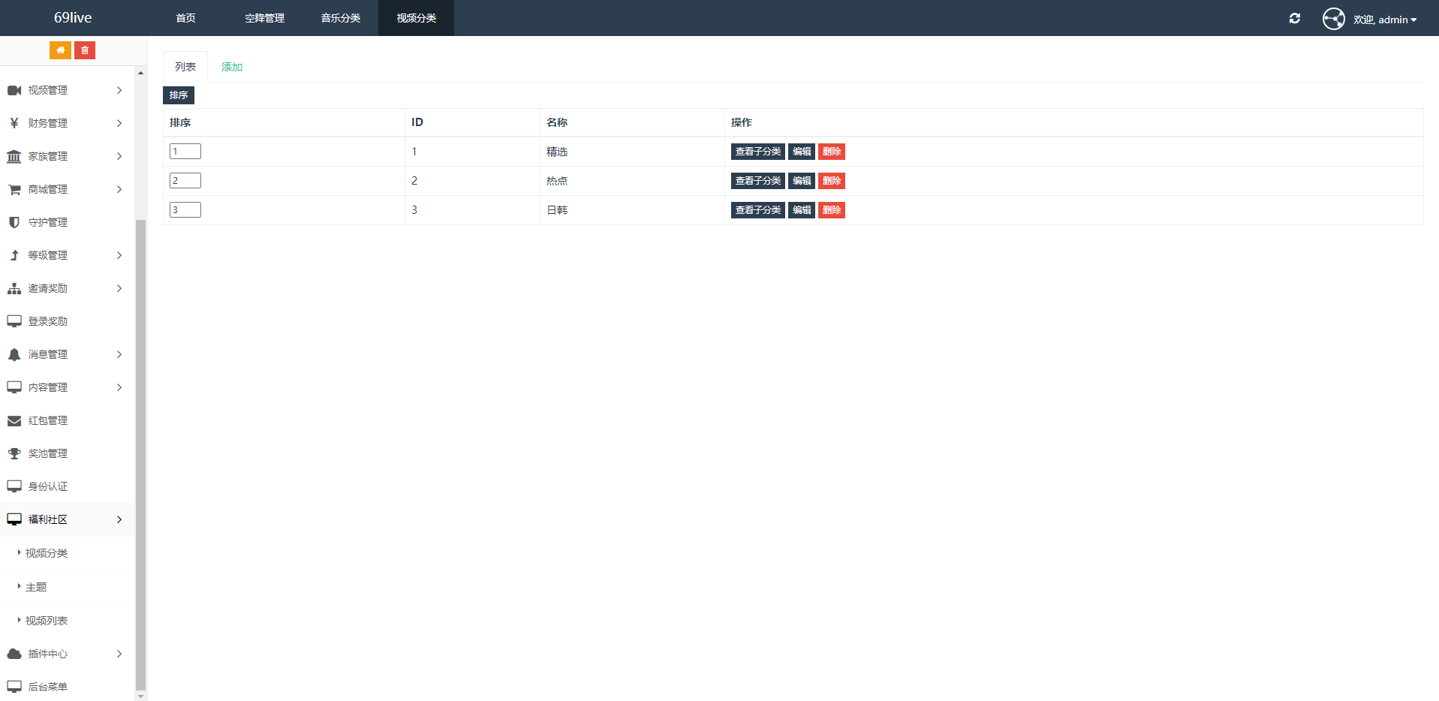
Task: Click the video camera icon for 视频管理
Action: 14,90
